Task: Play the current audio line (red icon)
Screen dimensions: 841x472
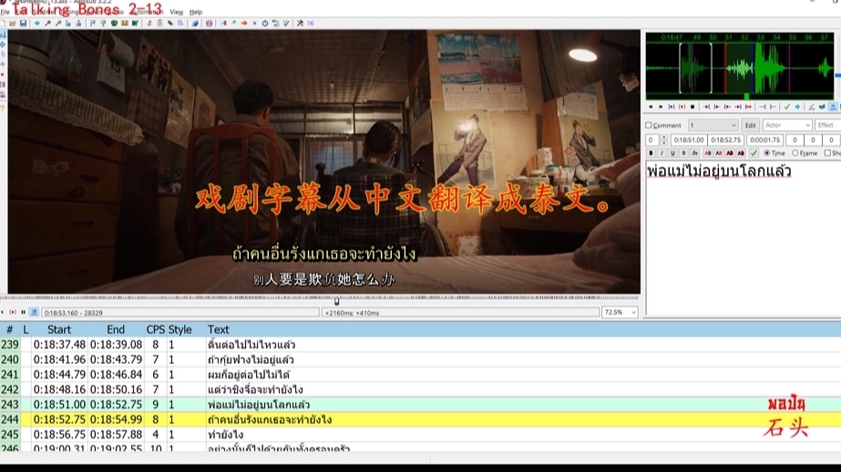Action: click(682, 106)
